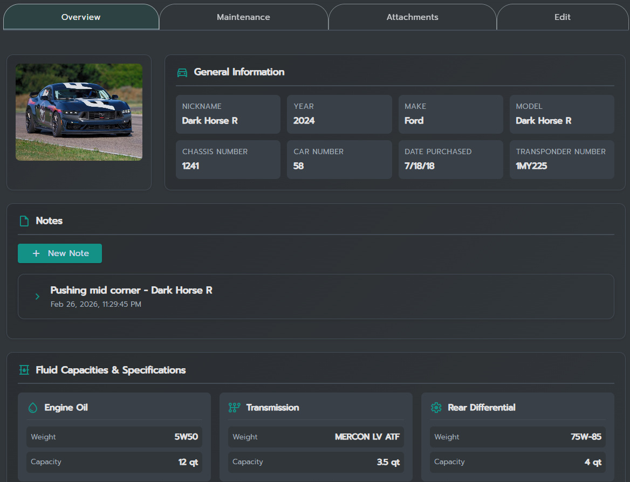The image size is (630, 482).
Task: Click the fluid container icon beside Fluid Capacities
Action: pos(24,370)
